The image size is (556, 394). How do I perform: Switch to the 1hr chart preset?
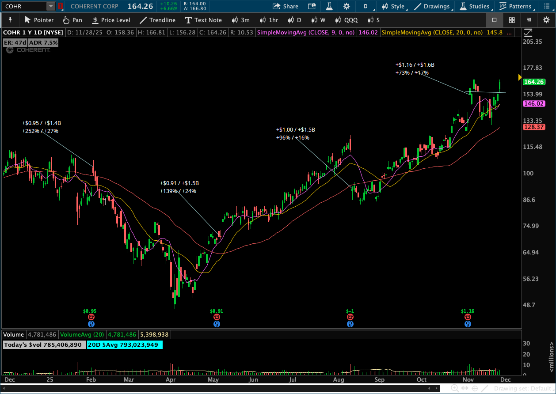click(x=268, y=20)
